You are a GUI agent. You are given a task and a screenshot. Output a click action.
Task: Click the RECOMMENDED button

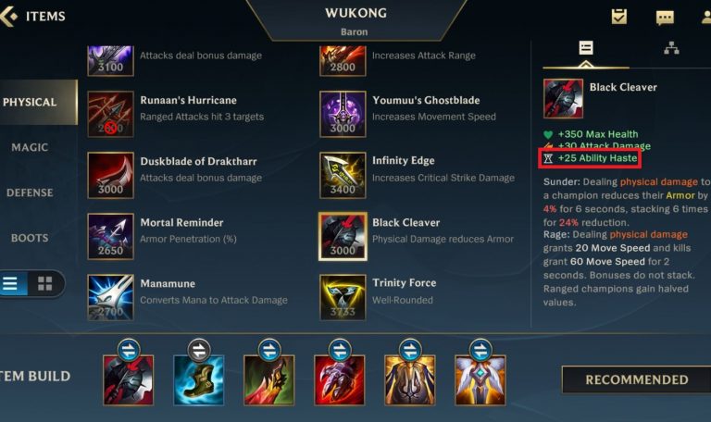pos(637,379)
